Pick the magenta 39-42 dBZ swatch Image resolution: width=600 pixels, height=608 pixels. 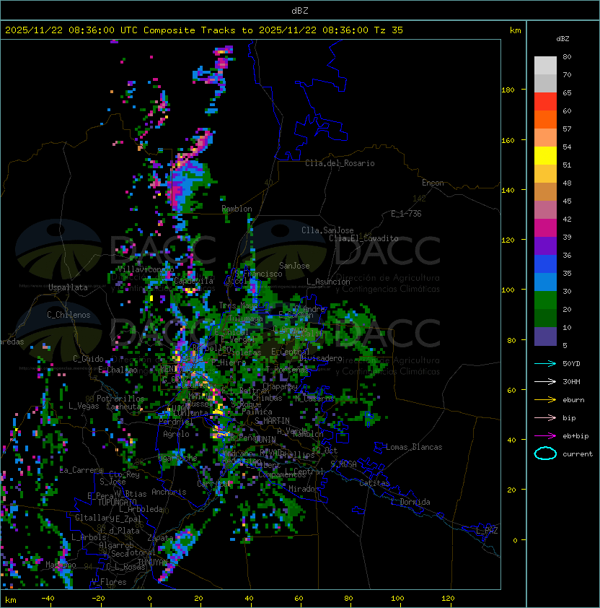[545, 228]
